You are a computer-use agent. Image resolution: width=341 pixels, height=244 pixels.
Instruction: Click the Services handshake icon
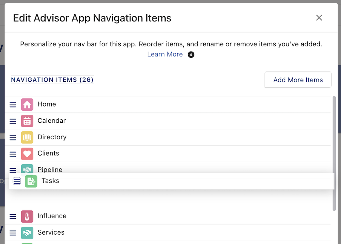[x=27, y=233]
